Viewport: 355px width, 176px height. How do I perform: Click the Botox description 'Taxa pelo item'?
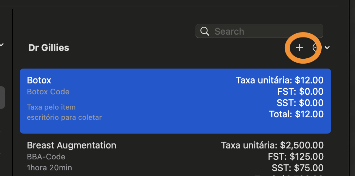51,107
